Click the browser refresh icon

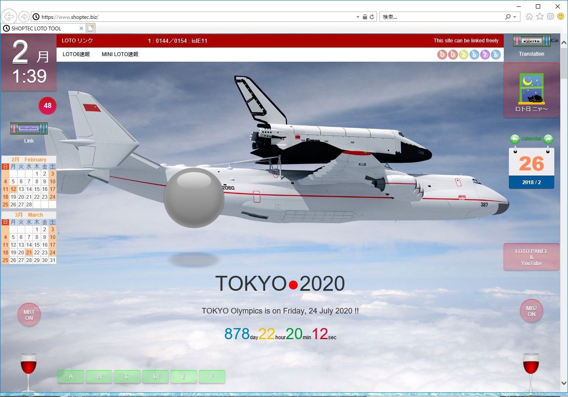click(x=372, y=17)
